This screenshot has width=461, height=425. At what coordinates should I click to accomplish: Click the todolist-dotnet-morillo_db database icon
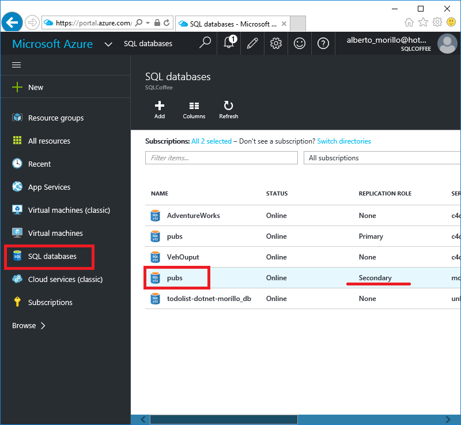click(x=155, y=299)
